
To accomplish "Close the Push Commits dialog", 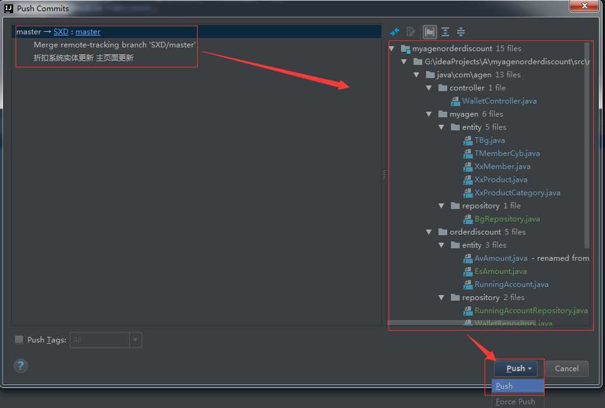I will 584,6.
